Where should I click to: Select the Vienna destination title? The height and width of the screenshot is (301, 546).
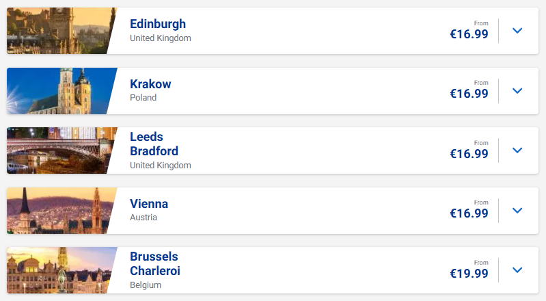click(149, 204)
